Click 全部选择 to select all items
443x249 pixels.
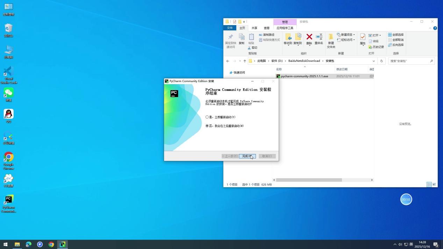(x=396, y=35)
